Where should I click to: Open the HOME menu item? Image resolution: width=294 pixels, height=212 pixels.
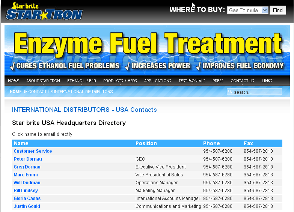click(13, 81)
